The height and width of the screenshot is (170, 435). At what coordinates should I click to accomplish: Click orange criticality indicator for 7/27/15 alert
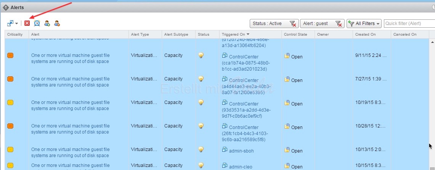pos(10,79)
